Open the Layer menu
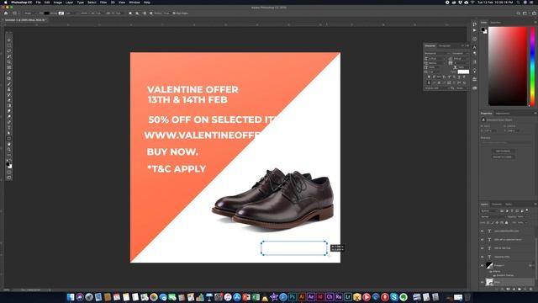This screenshot has height=303, width=538. (69, 3)
